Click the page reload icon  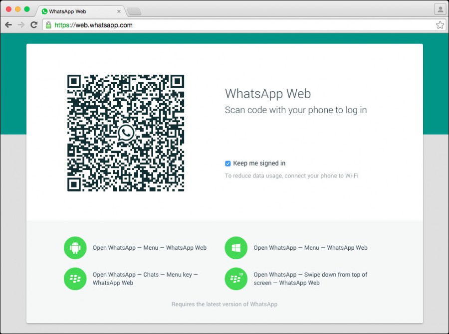[34, 24]
